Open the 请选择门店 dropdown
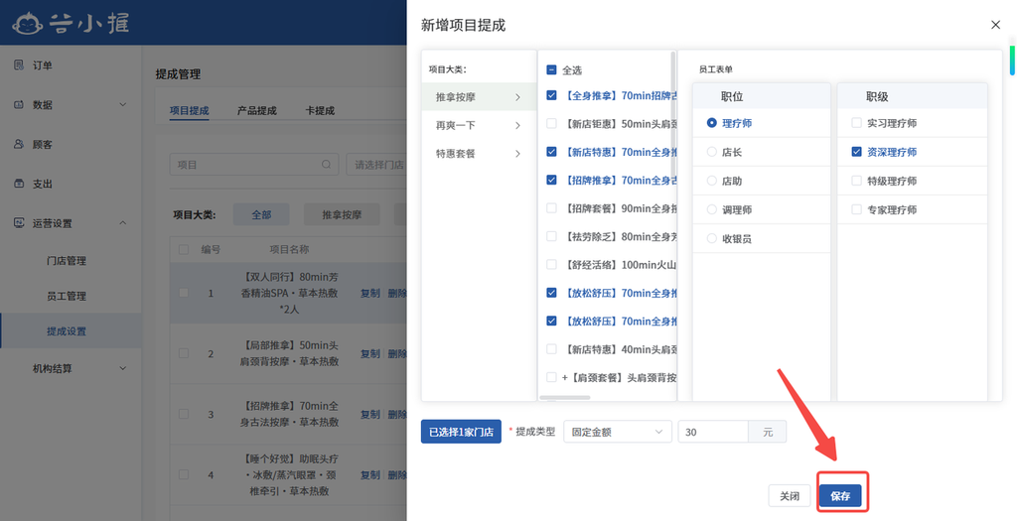This screenshot has height=521, width=1017. [x=376, y=165]
